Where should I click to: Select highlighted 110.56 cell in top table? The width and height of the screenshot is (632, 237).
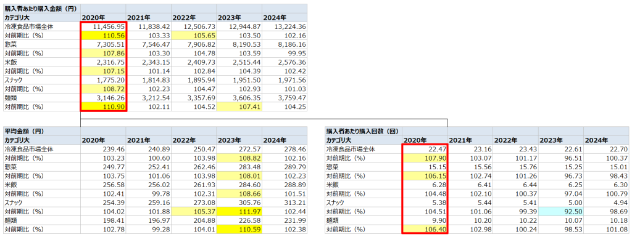pyautogui.click(x=103, y=35)
